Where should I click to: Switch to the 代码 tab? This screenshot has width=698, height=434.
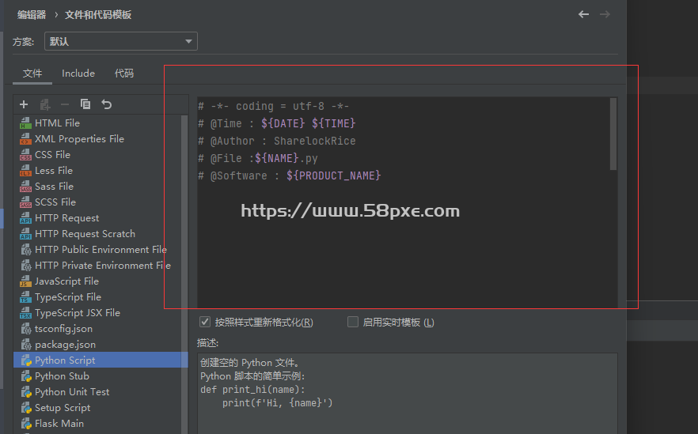coord(124,74)
